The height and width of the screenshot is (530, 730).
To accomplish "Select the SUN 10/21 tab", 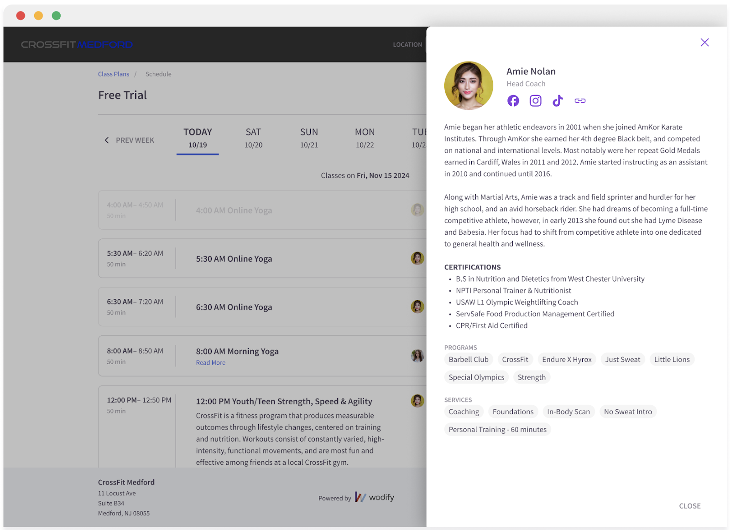I will click(309, 138).
